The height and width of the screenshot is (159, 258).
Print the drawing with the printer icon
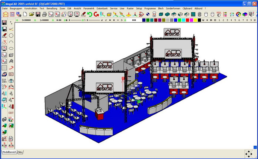(x=44, y=14)
